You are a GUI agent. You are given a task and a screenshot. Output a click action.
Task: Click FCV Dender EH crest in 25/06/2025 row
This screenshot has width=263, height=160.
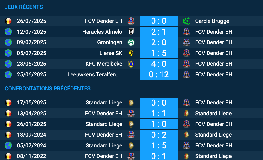pyautogui.click(x=186, y=75)
